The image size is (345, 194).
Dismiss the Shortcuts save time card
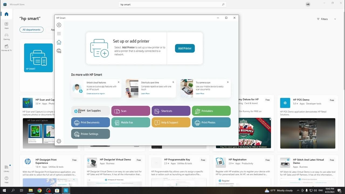click(x=173, y=82)
